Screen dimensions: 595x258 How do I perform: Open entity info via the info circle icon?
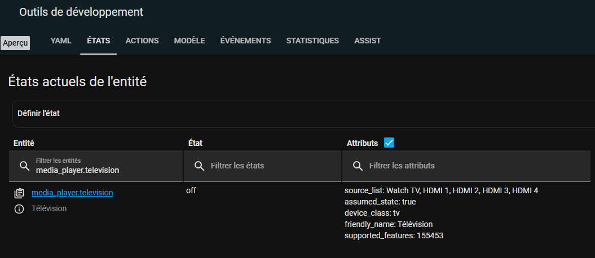(19, 209)
